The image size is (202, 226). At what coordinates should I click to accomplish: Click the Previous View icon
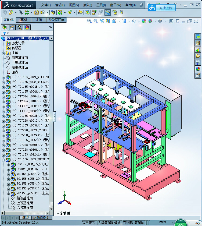102,21
